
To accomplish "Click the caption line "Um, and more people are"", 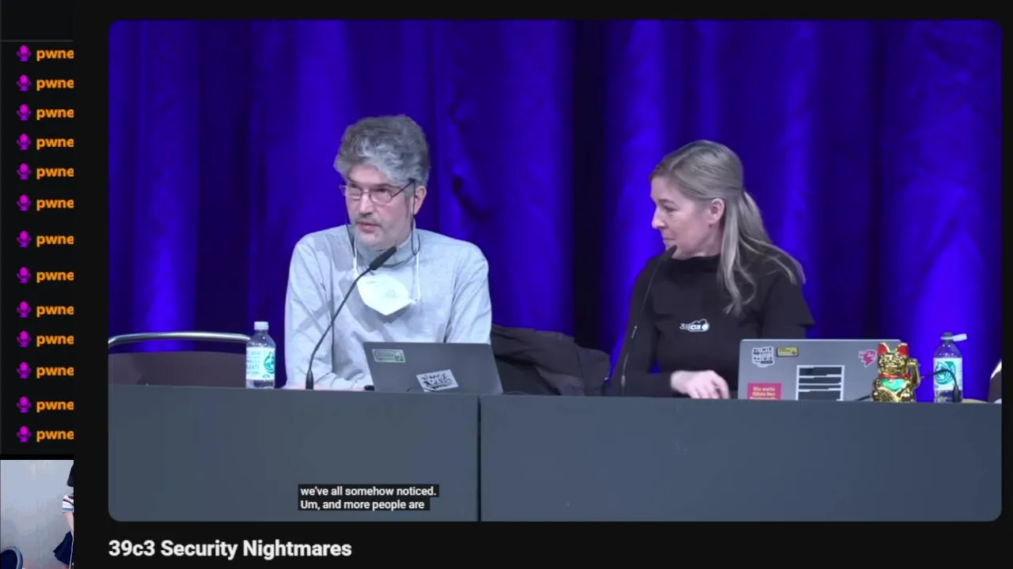I will (362, 504).
